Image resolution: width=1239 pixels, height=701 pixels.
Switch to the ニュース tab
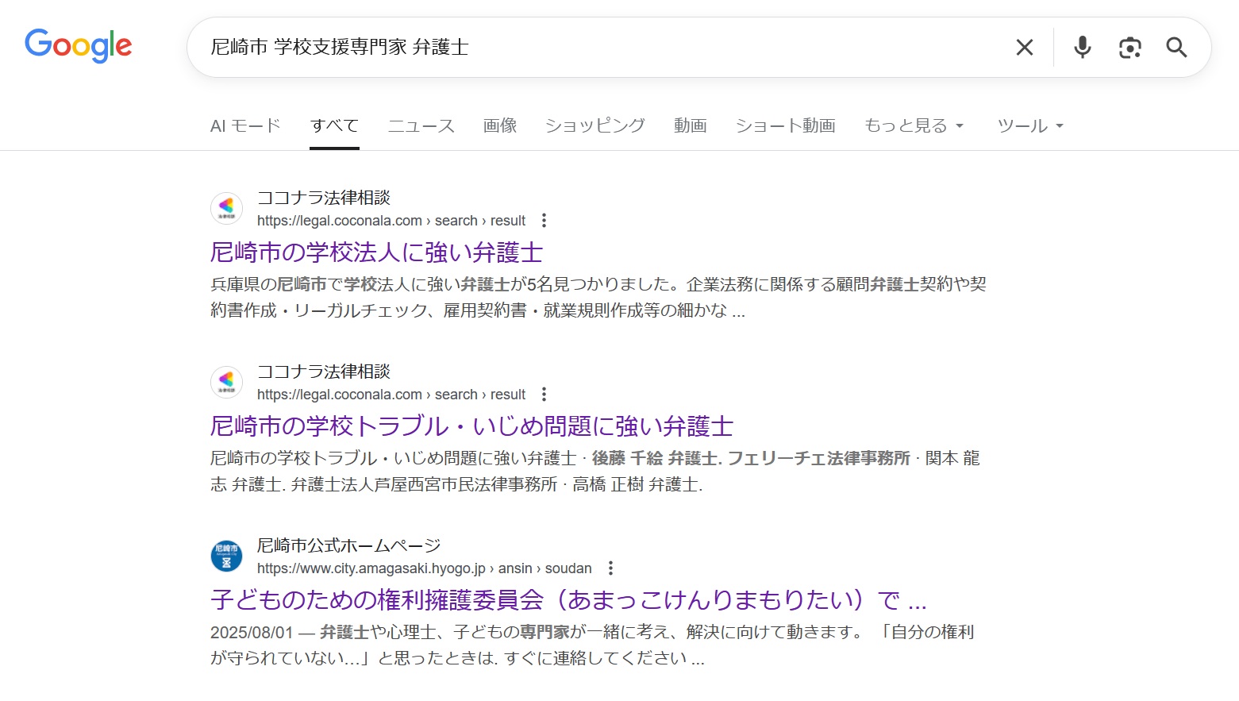point(421,125)
